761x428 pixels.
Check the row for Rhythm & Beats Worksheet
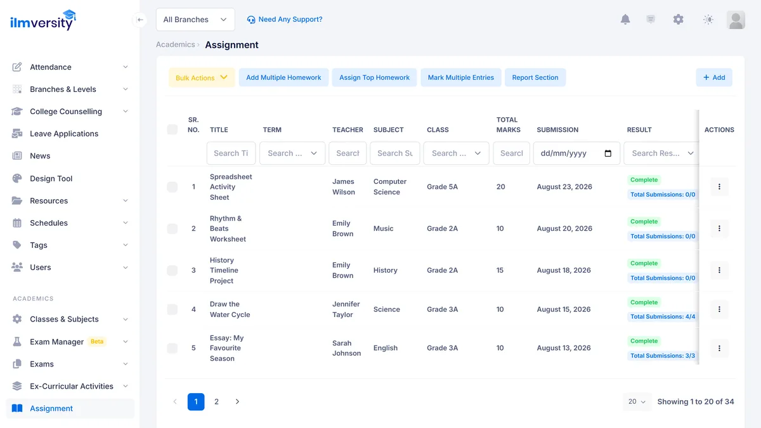tap(172, 229)
